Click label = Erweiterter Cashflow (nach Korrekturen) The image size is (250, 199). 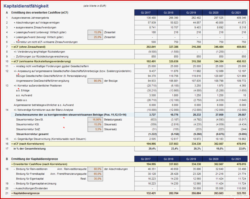tap(39, 164)
